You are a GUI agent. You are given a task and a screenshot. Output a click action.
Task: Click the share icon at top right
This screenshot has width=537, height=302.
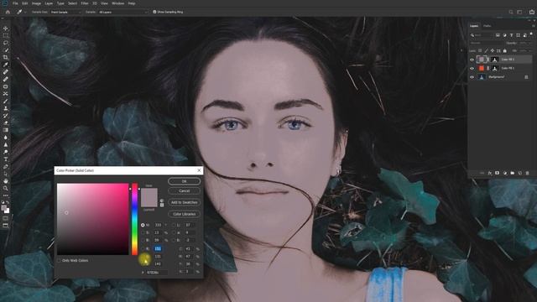[532, 12]
